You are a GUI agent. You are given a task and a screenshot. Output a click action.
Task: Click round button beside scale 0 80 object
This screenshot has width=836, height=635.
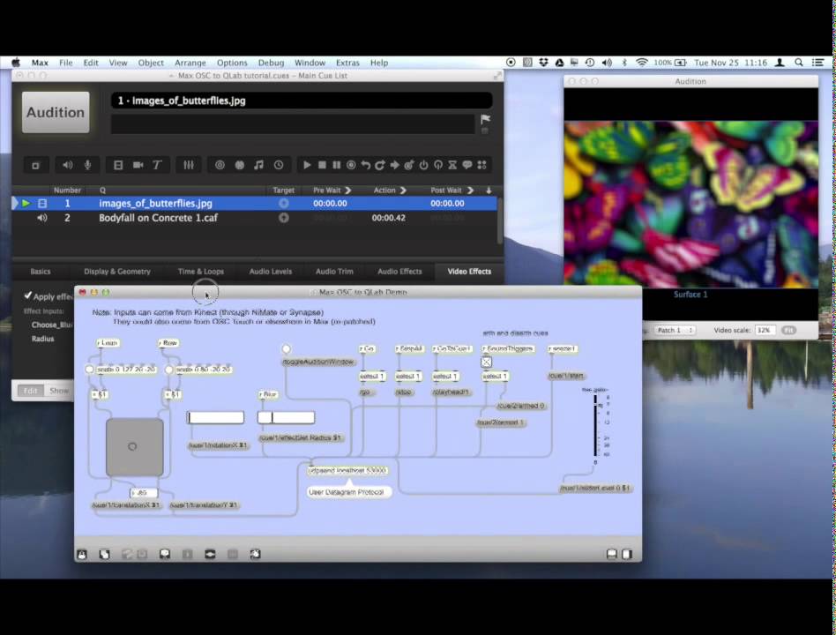(169, 369)
